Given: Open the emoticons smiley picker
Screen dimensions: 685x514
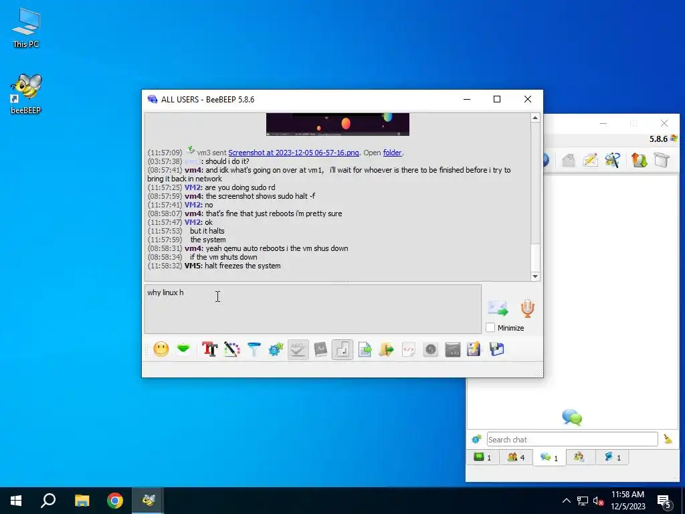Looking at the screenshot, I should point(161,349).
